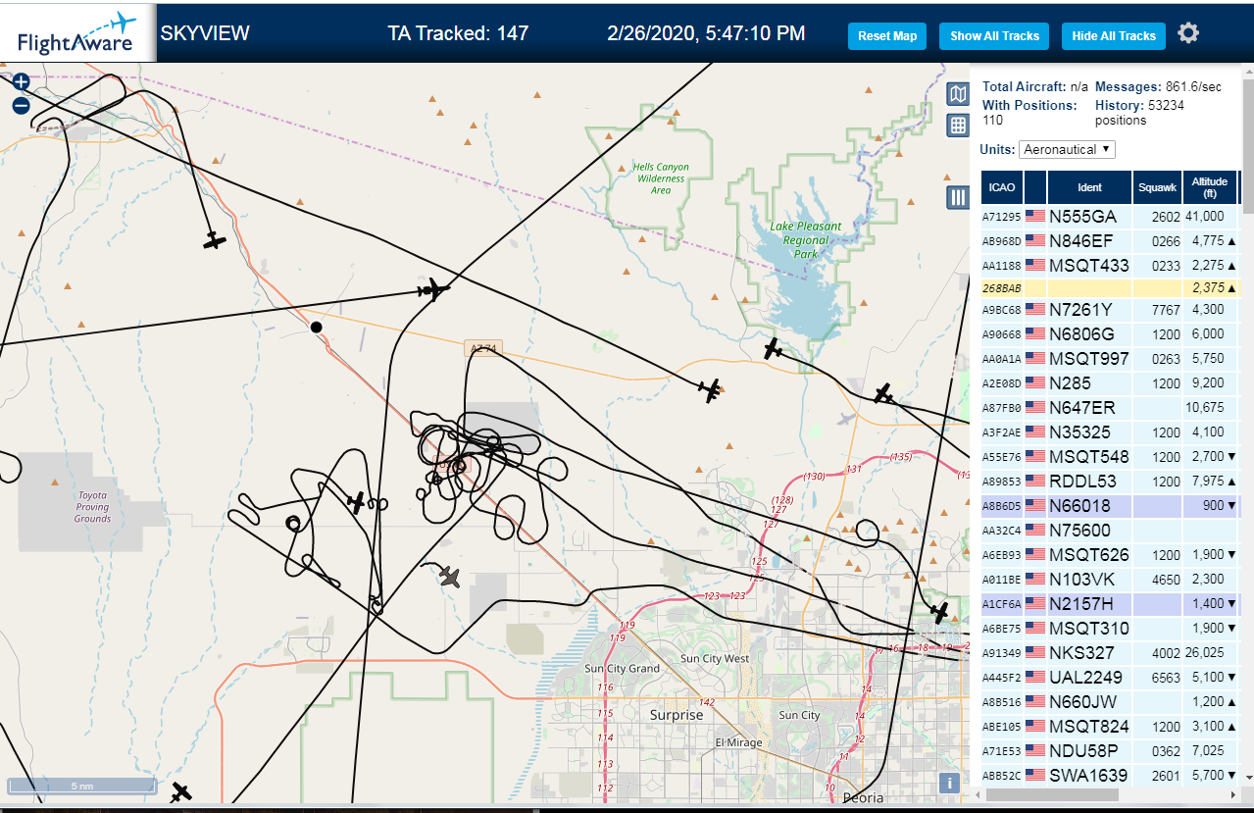Sort the table by Squawk column

pos(1157,187)
